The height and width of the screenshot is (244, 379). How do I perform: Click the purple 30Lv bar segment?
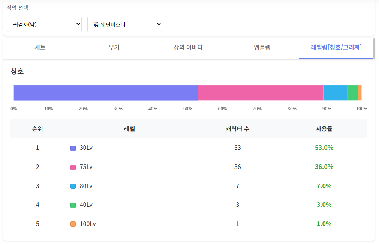[106, 93]
